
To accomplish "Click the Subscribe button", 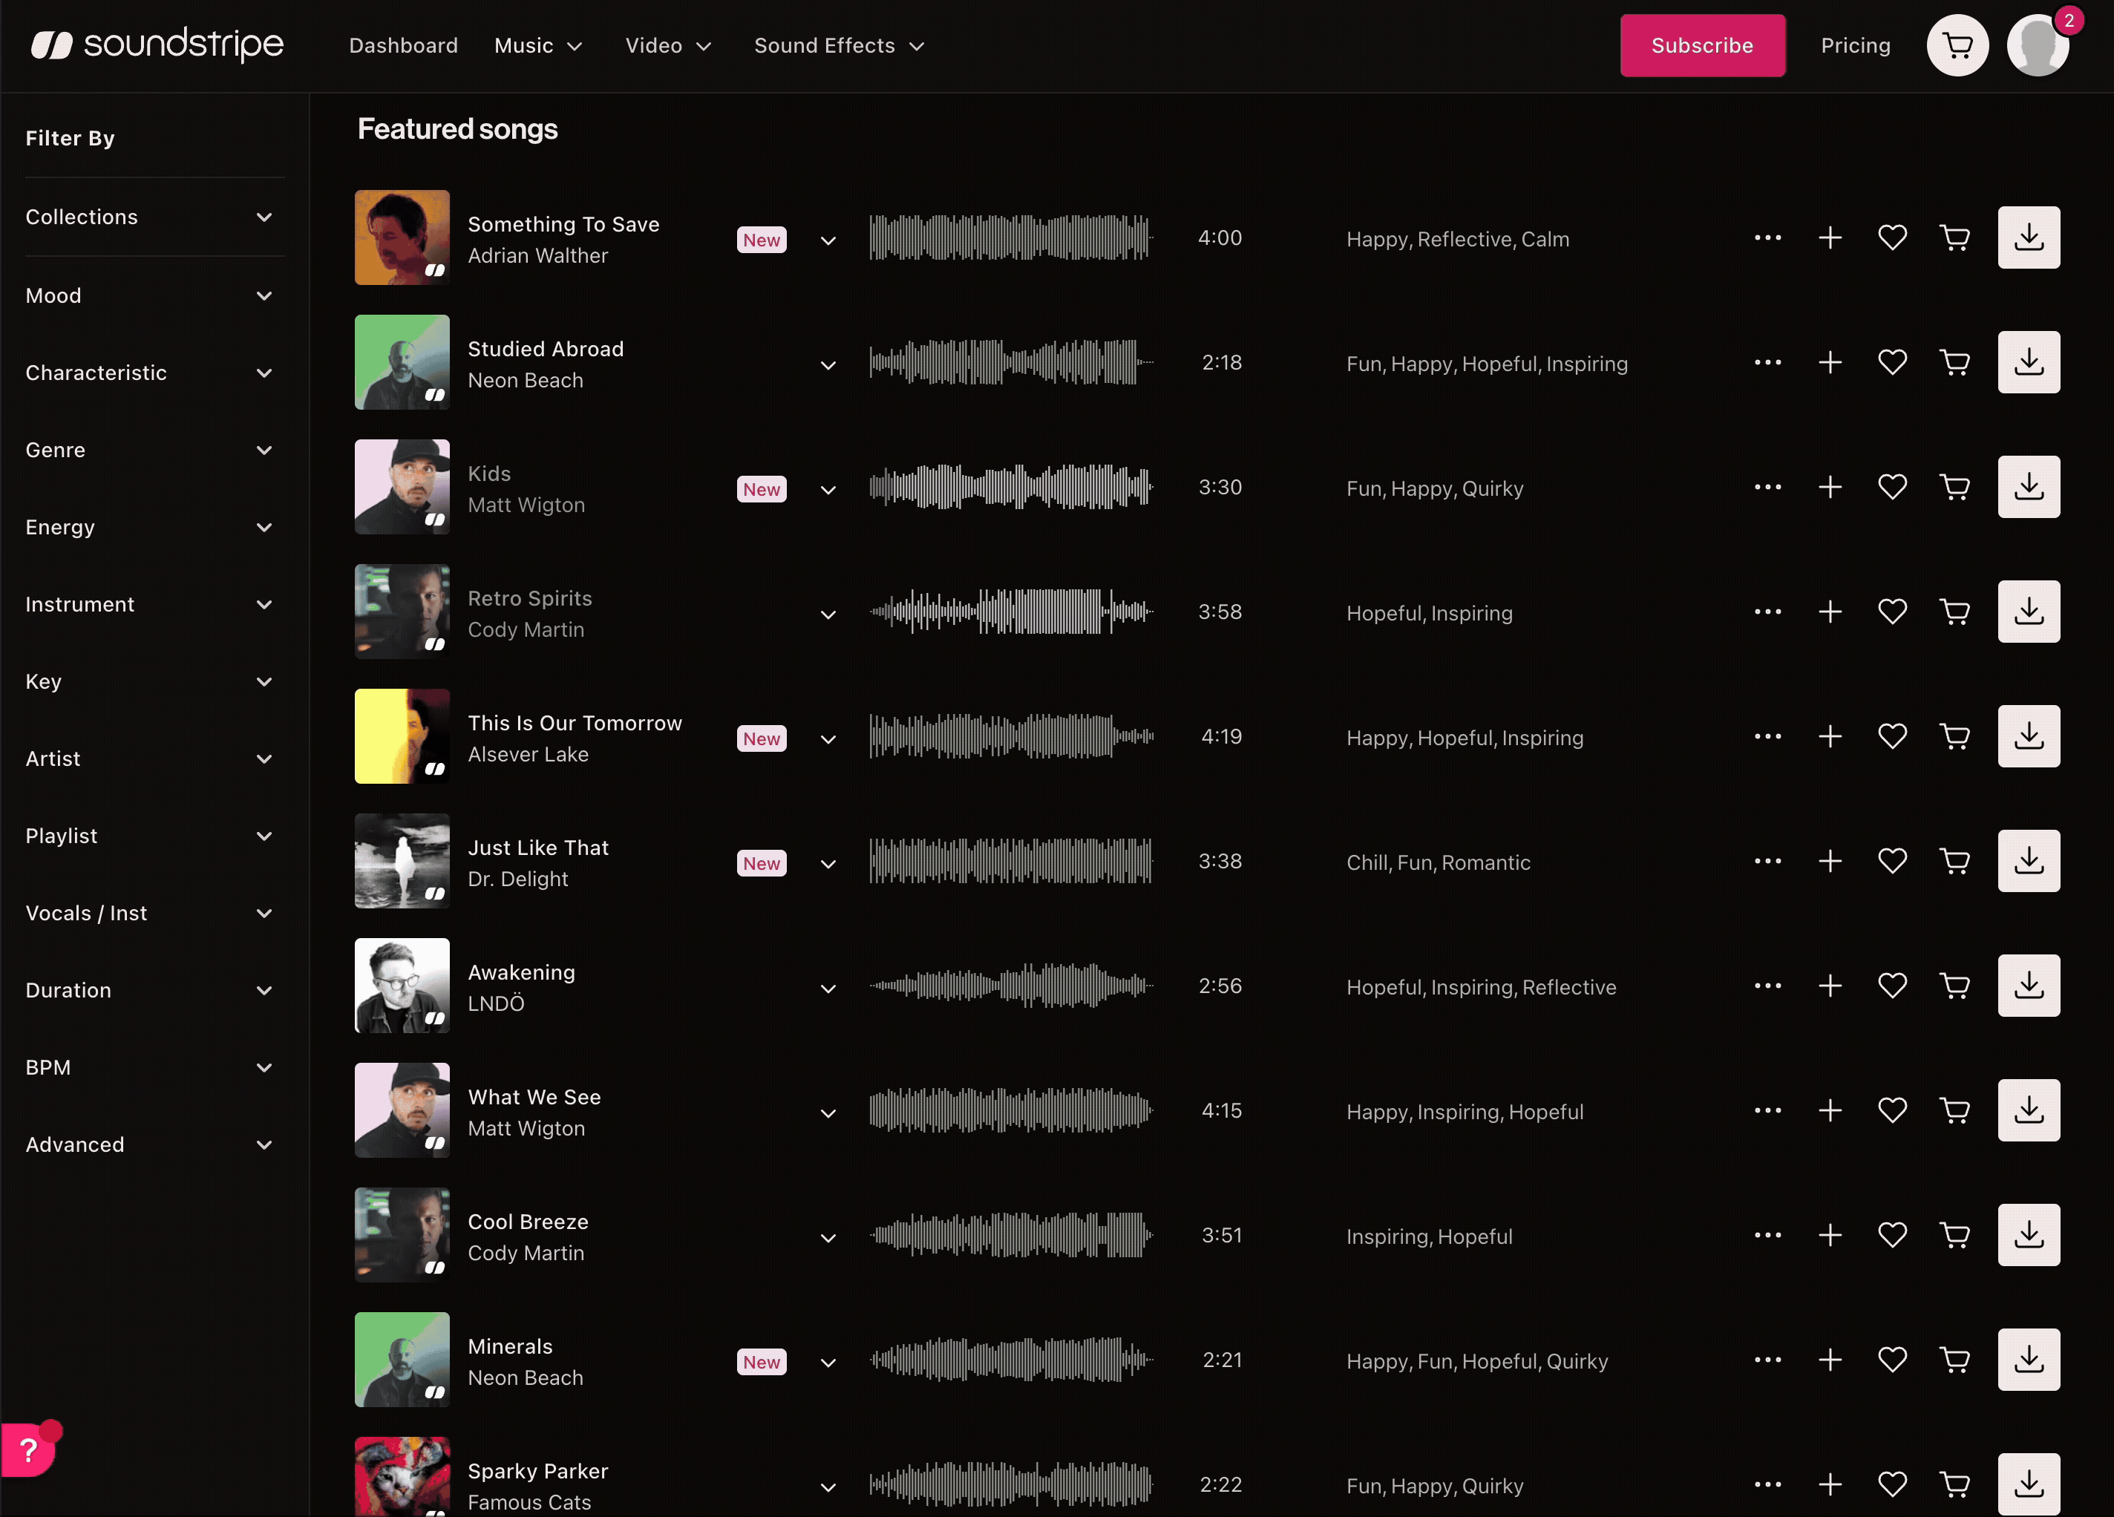I will [1703, 45].
